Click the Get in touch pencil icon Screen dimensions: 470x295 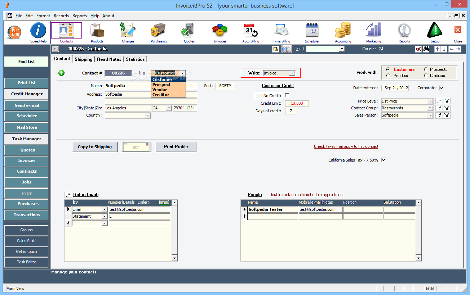coord(68,195)
